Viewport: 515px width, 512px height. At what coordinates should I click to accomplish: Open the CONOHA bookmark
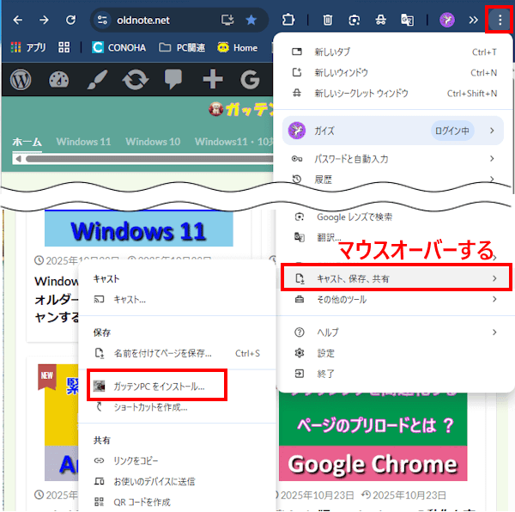118,47
